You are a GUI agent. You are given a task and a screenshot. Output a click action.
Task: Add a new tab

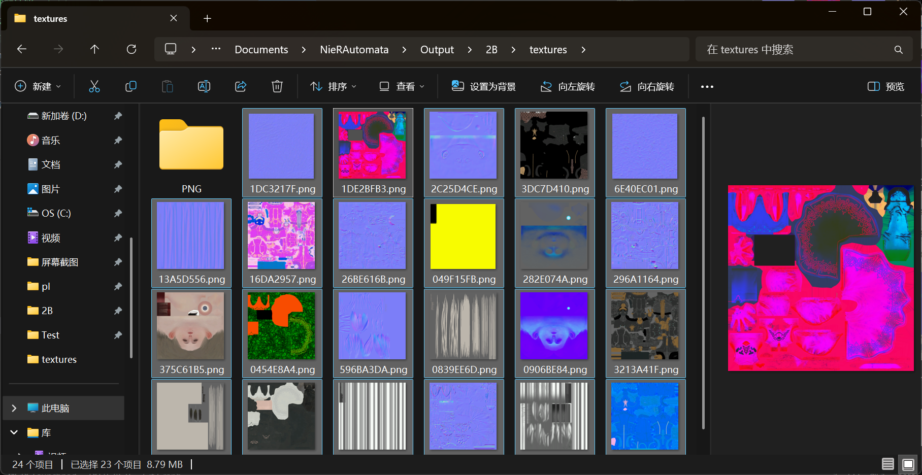click(x=207, y=19)
